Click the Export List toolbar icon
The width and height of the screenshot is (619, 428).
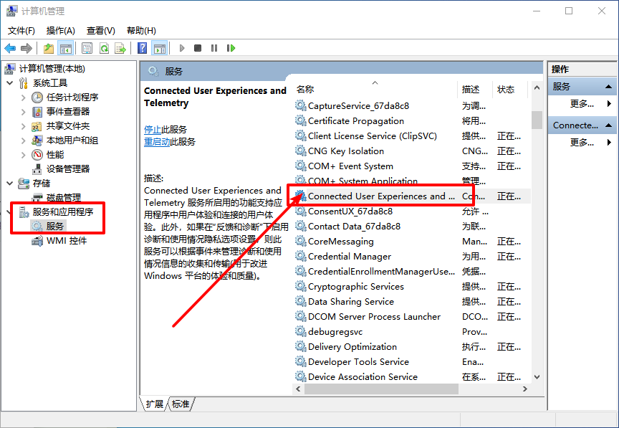pos(120,48)
